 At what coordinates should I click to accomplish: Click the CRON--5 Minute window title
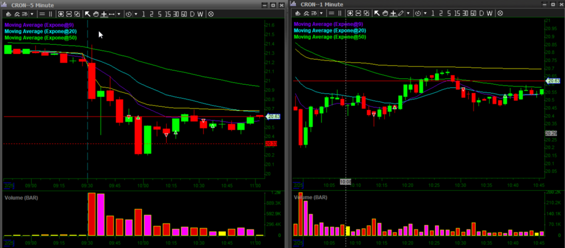pos(27,5)
